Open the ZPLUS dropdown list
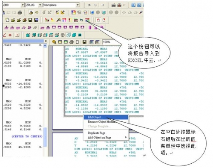Screen dimensions: 213x168 [x=40, y=5]
